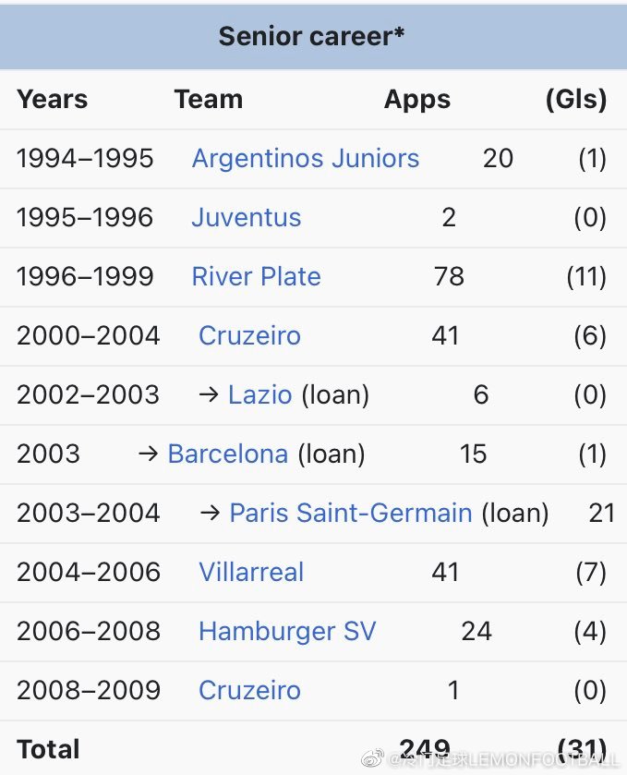Click the Weibo watermark logo icon
Image resolution: width=627 pixels, height=775 pixels.
[x=372, y=758]
